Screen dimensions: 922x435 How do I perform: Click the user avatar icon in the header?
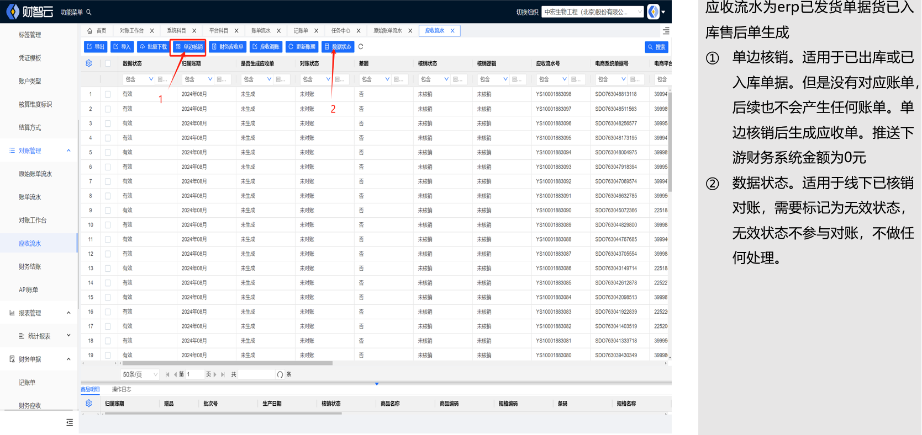coord(654,12)
